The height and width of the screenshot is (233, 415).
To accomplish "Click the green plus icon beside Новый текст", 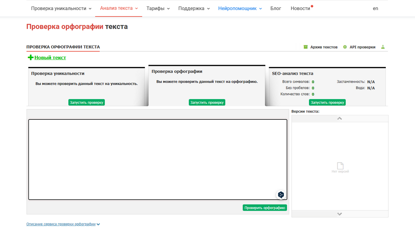I will (30, 58).
